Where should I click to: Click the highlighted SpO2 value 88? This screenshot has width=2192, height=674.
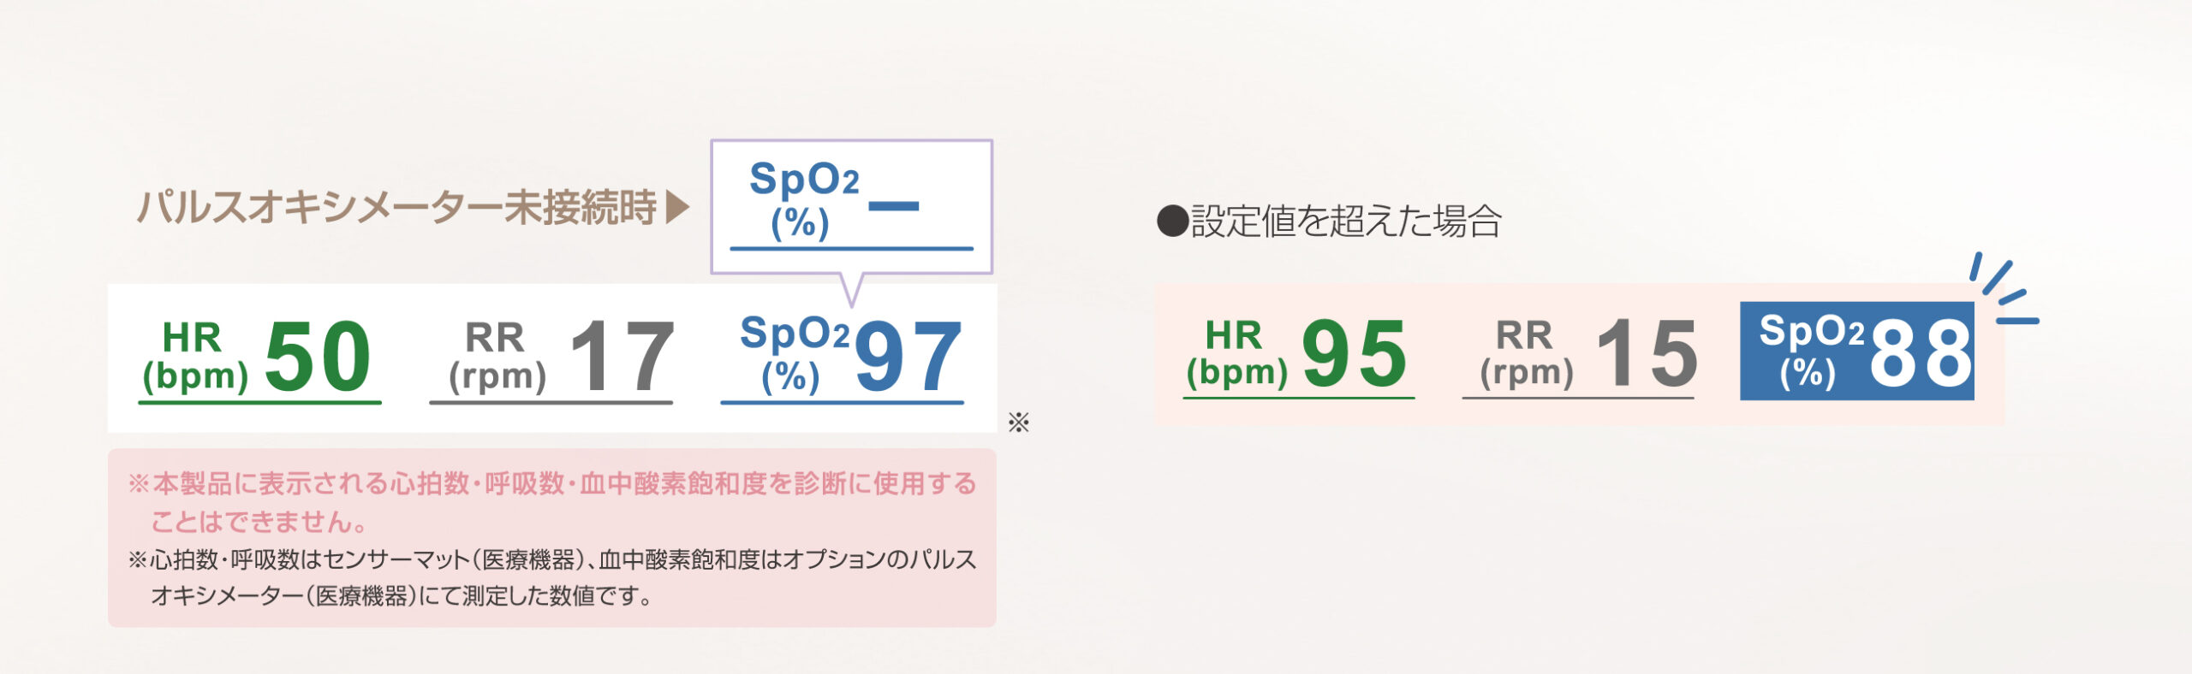tap(1920, 353)
